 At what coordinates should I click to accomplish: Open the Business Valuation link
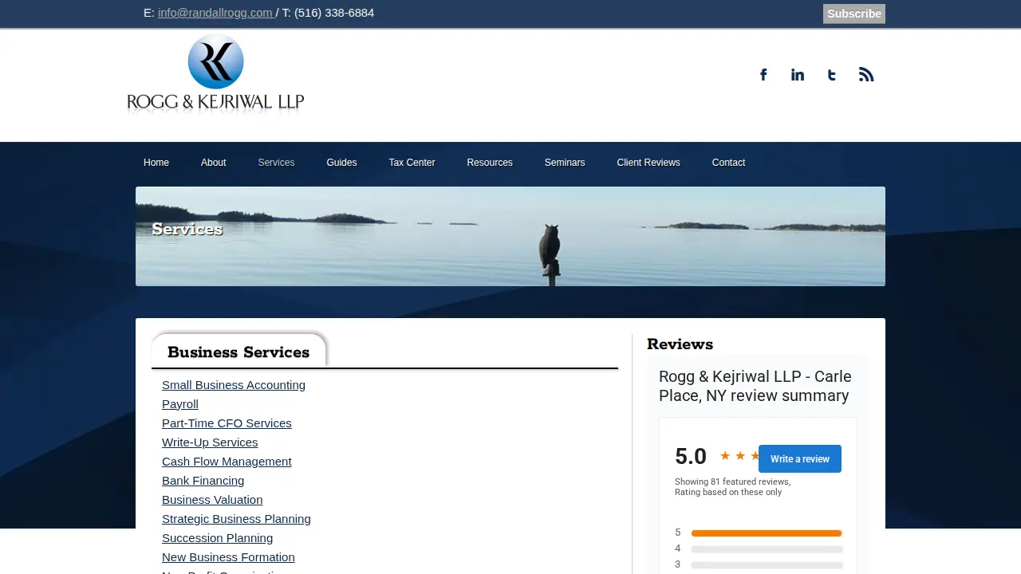point(212,500)
